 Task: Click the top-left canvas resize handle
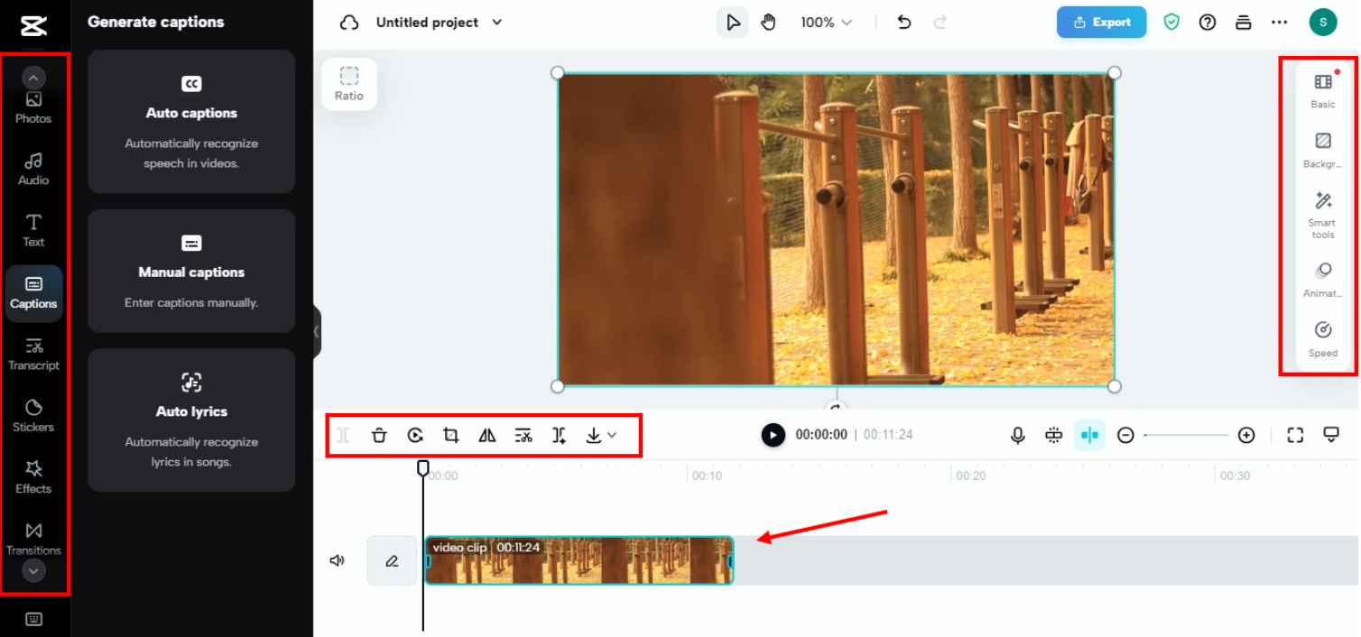tap(558, 73)
